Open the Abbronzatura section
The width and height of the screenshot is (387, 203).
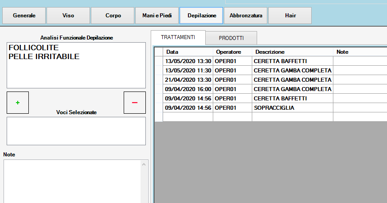click(246, 16)
